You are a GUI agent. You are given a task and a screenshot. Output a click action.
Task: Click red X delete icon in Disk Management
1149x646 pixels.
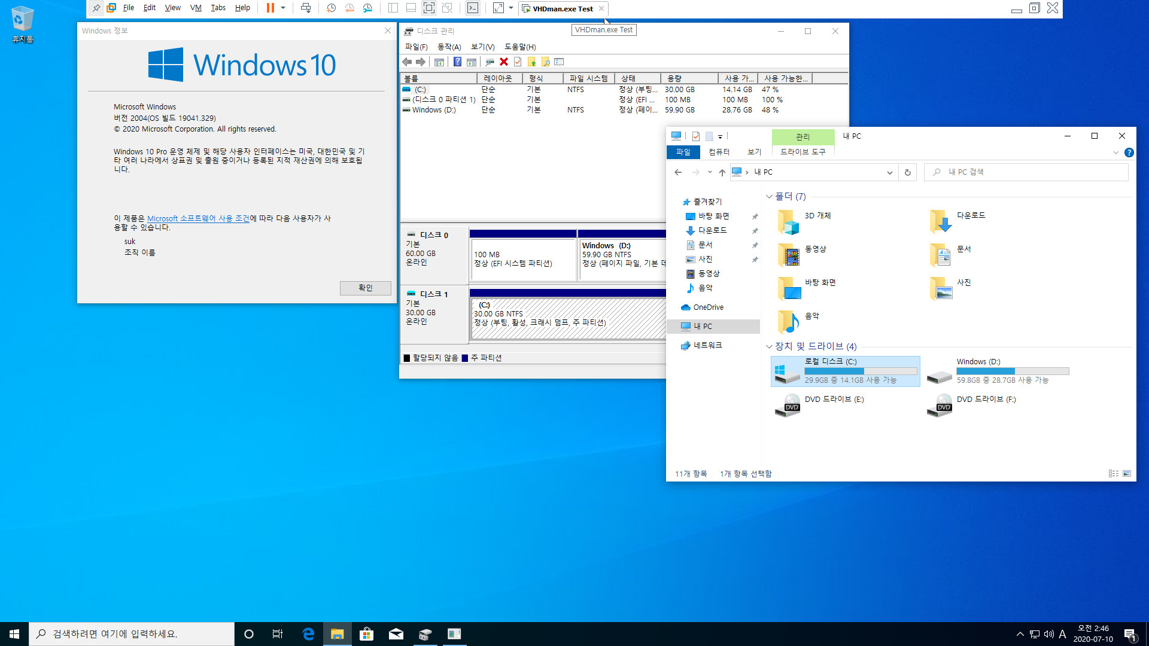pos(504,62)
